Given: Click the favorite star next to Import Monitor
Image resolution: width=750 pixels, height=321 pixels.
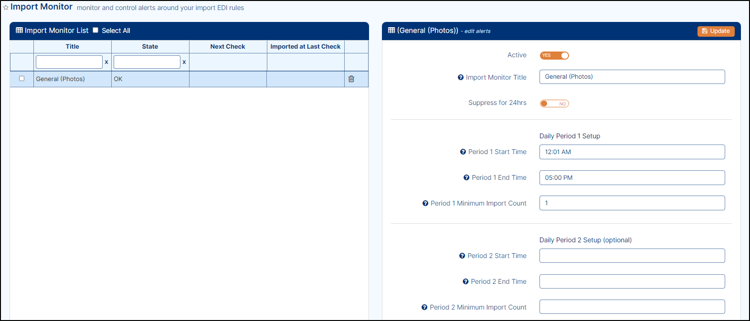Looking at the screenshot, I should (x=6, y=8).
